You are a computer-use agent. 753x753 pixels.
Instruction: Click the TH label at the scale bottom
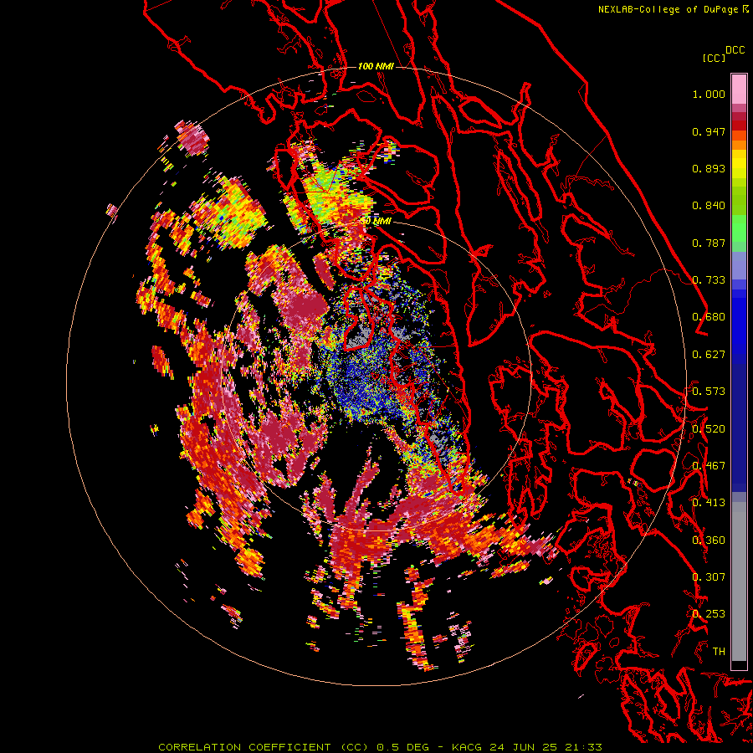[719, 652]
